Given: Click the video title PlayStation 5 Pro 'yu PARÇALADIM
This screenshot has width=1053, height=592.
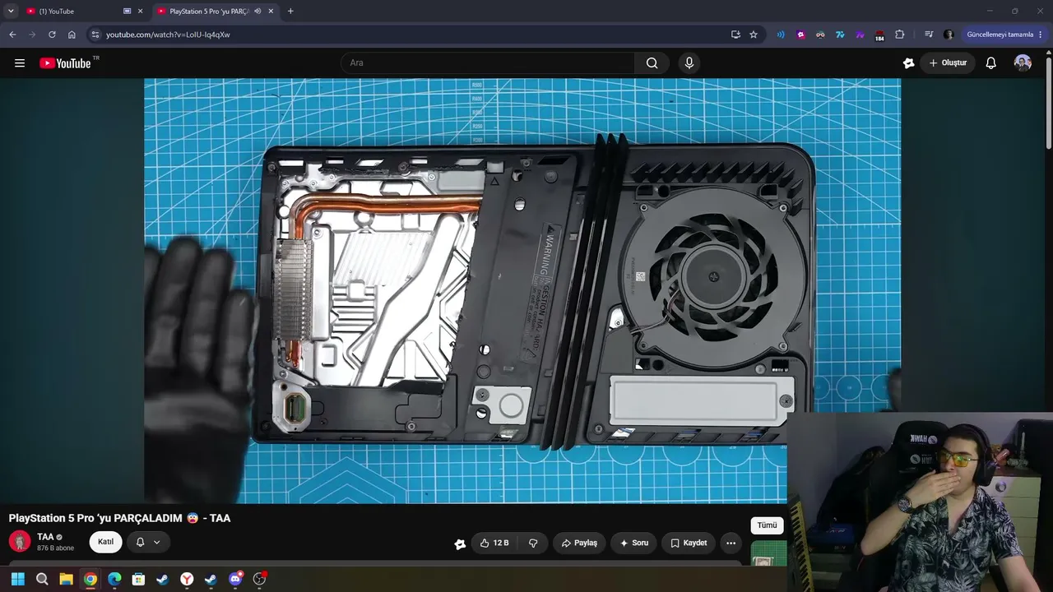Looking at the screenshot, I should (119, 518).
